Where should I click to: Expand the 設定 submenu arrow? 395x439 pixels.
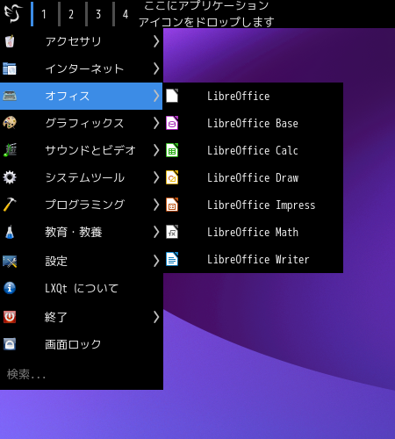point(156,261)
